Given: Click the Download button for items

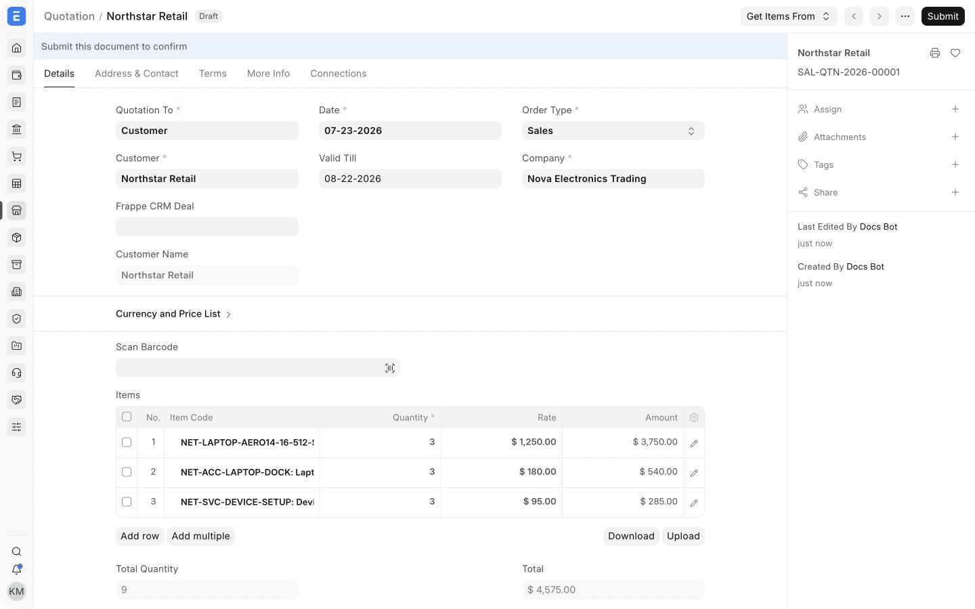Looking at the screenshot, I should 631,536.
